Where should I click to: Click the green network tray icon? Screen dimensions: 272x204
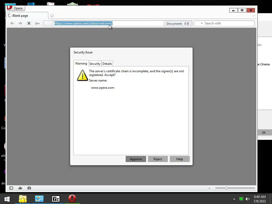coord(241,199)
